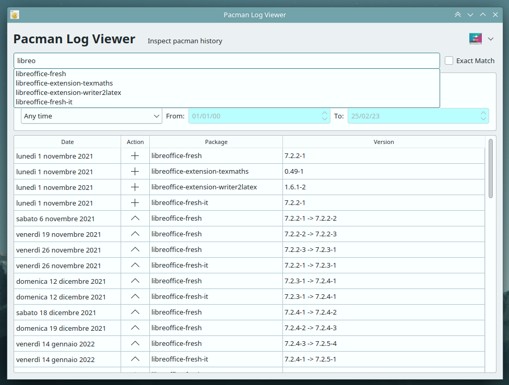Screen dimensions: 509x385
Task: Select version '7.2.4-2 -> 7.2.4-3'
Action: (x=384, y=328)
